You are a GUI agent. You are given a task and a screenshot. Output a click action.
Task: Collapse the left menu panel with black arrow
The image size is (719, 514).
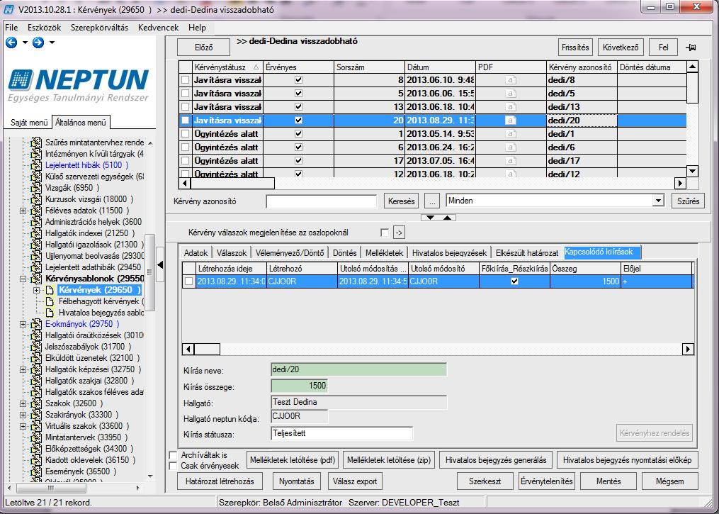(160, 264)
